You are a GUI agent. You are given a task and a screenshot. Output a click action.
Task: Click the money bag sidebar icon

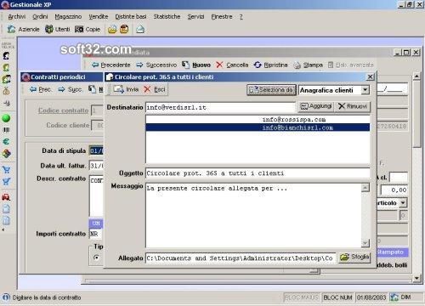pos(6,91)
